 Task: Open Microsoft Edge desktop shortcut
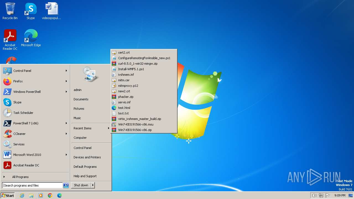31,38
